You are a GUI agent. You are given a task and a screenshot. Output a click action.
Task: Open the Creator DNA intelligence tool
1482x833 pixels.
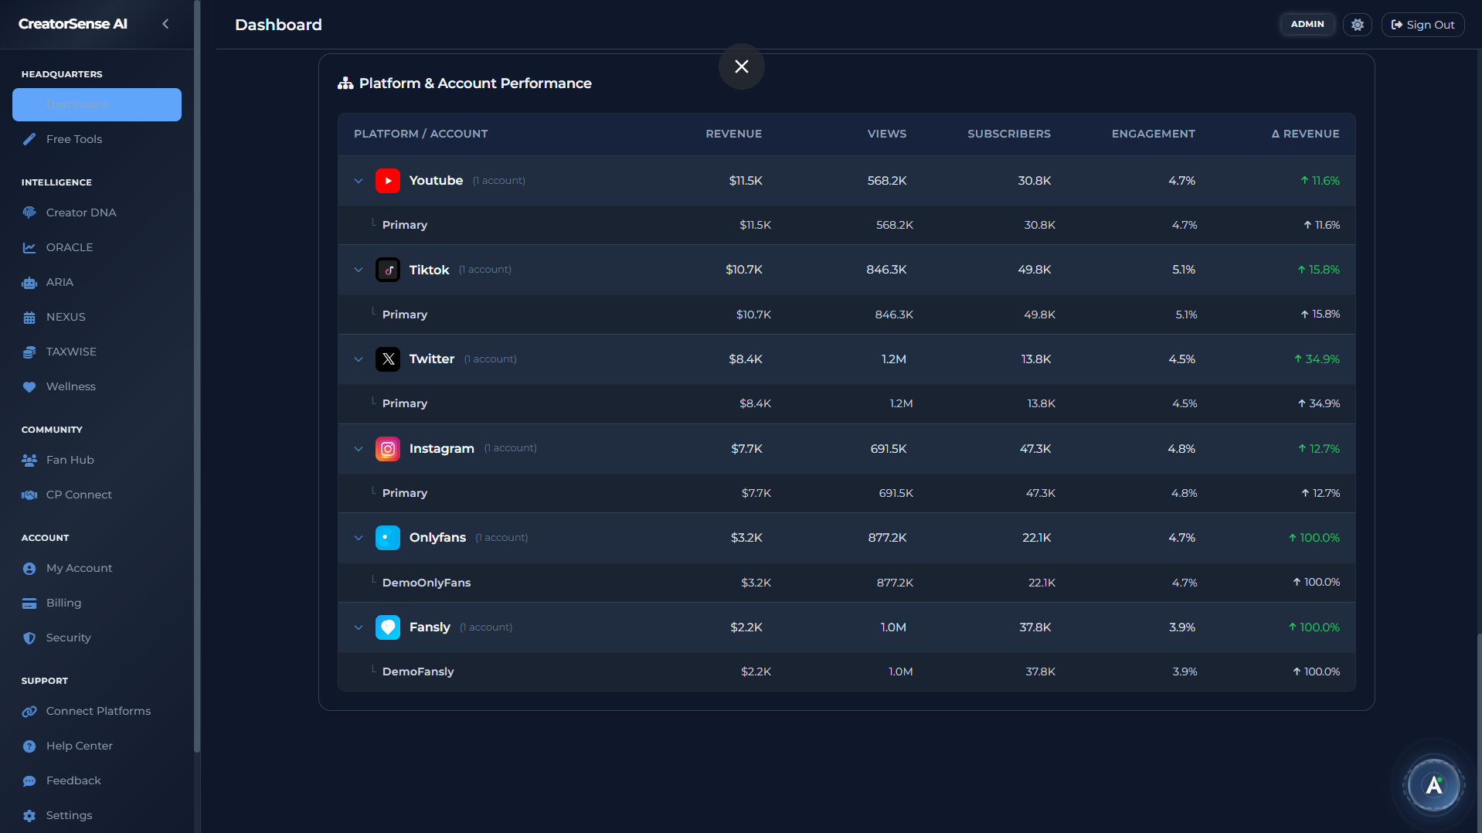click(x=80, y=212)
